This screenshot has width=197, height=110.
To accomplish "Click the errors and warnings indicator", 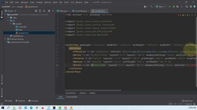I will (183, 15).
